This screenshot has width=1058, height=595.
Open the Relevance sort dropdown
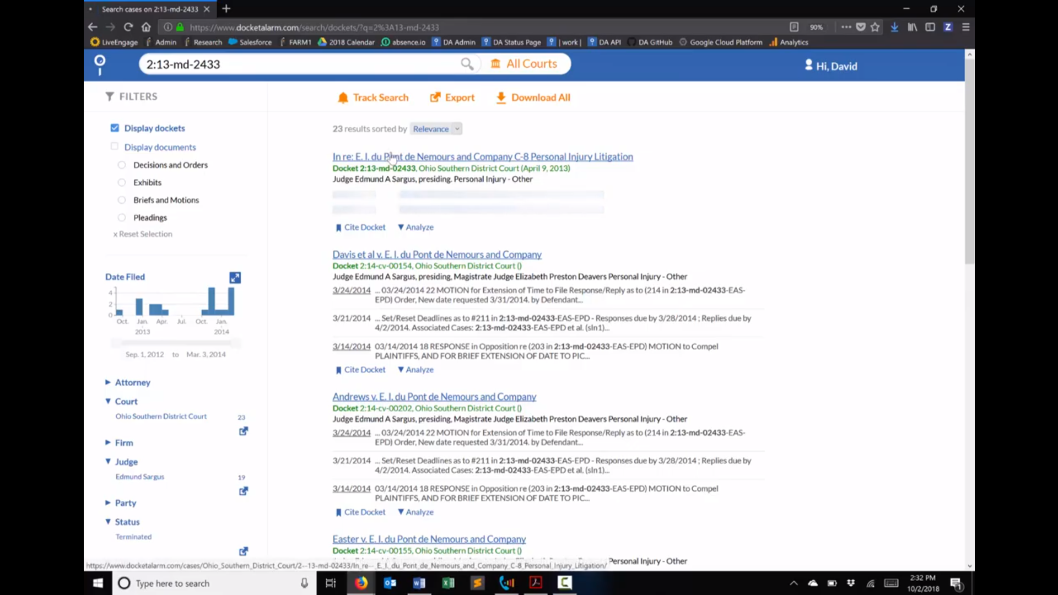436,129
